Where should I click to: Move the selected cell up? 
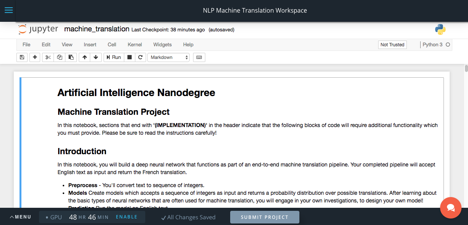[84, 57]
